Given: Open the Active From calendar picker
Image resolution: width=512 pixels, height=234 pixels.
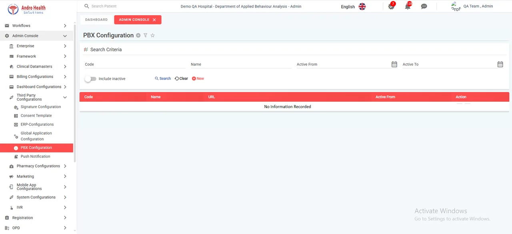Looking at the screenshot, I should [394, 64].
